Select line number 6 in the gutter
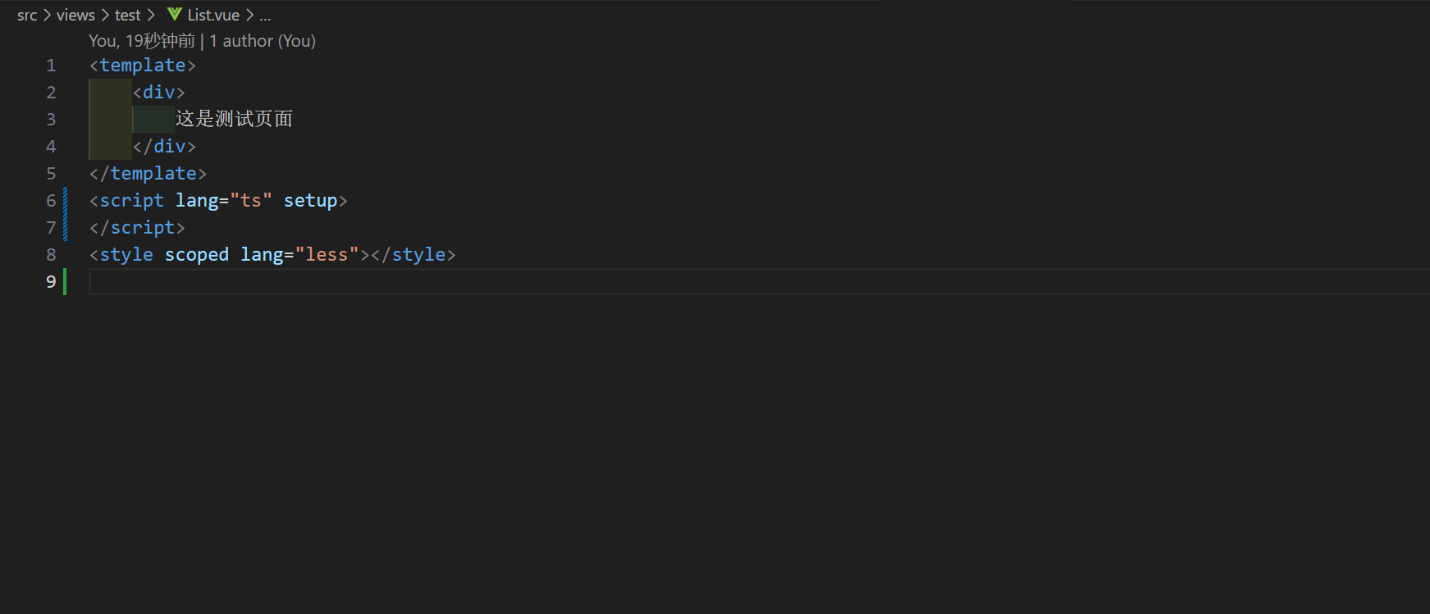Viewport: 1430px width, 614px height. (x=51, y=201)
